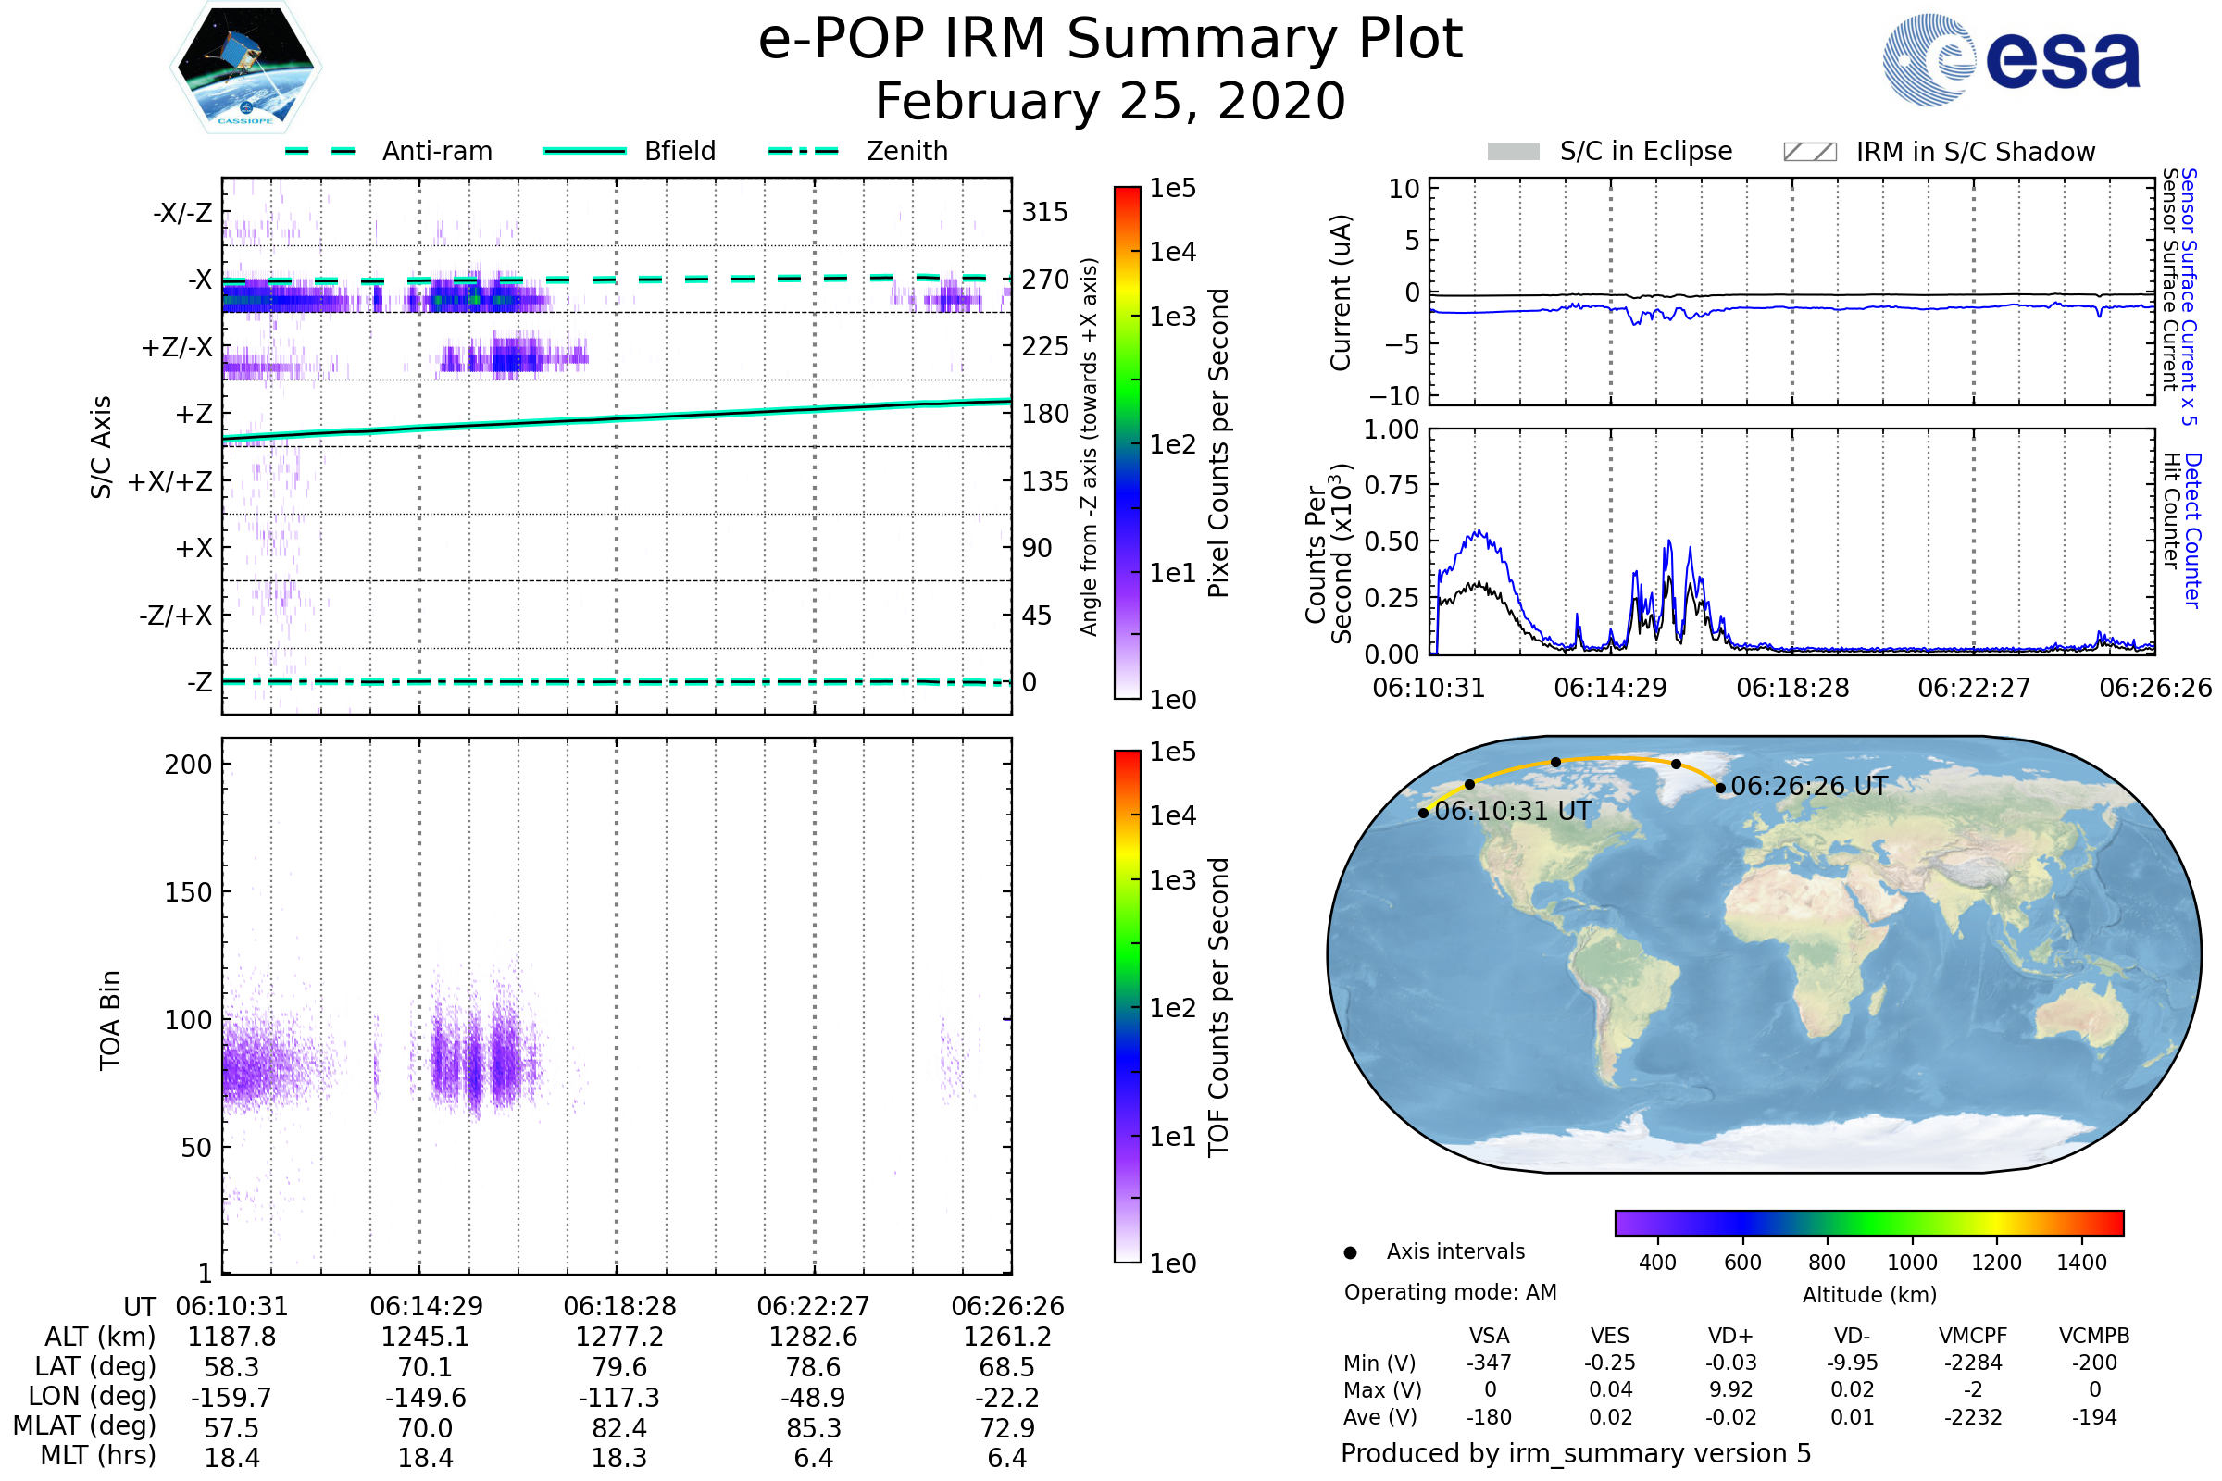Click the Axis intervals black dot marker
2222x1481 pixels.
click(1350, 1252)
